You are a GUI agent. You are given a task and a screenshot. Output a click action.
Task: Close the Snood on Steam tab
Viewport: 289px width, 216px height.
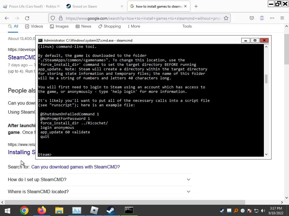coord(122,6)
